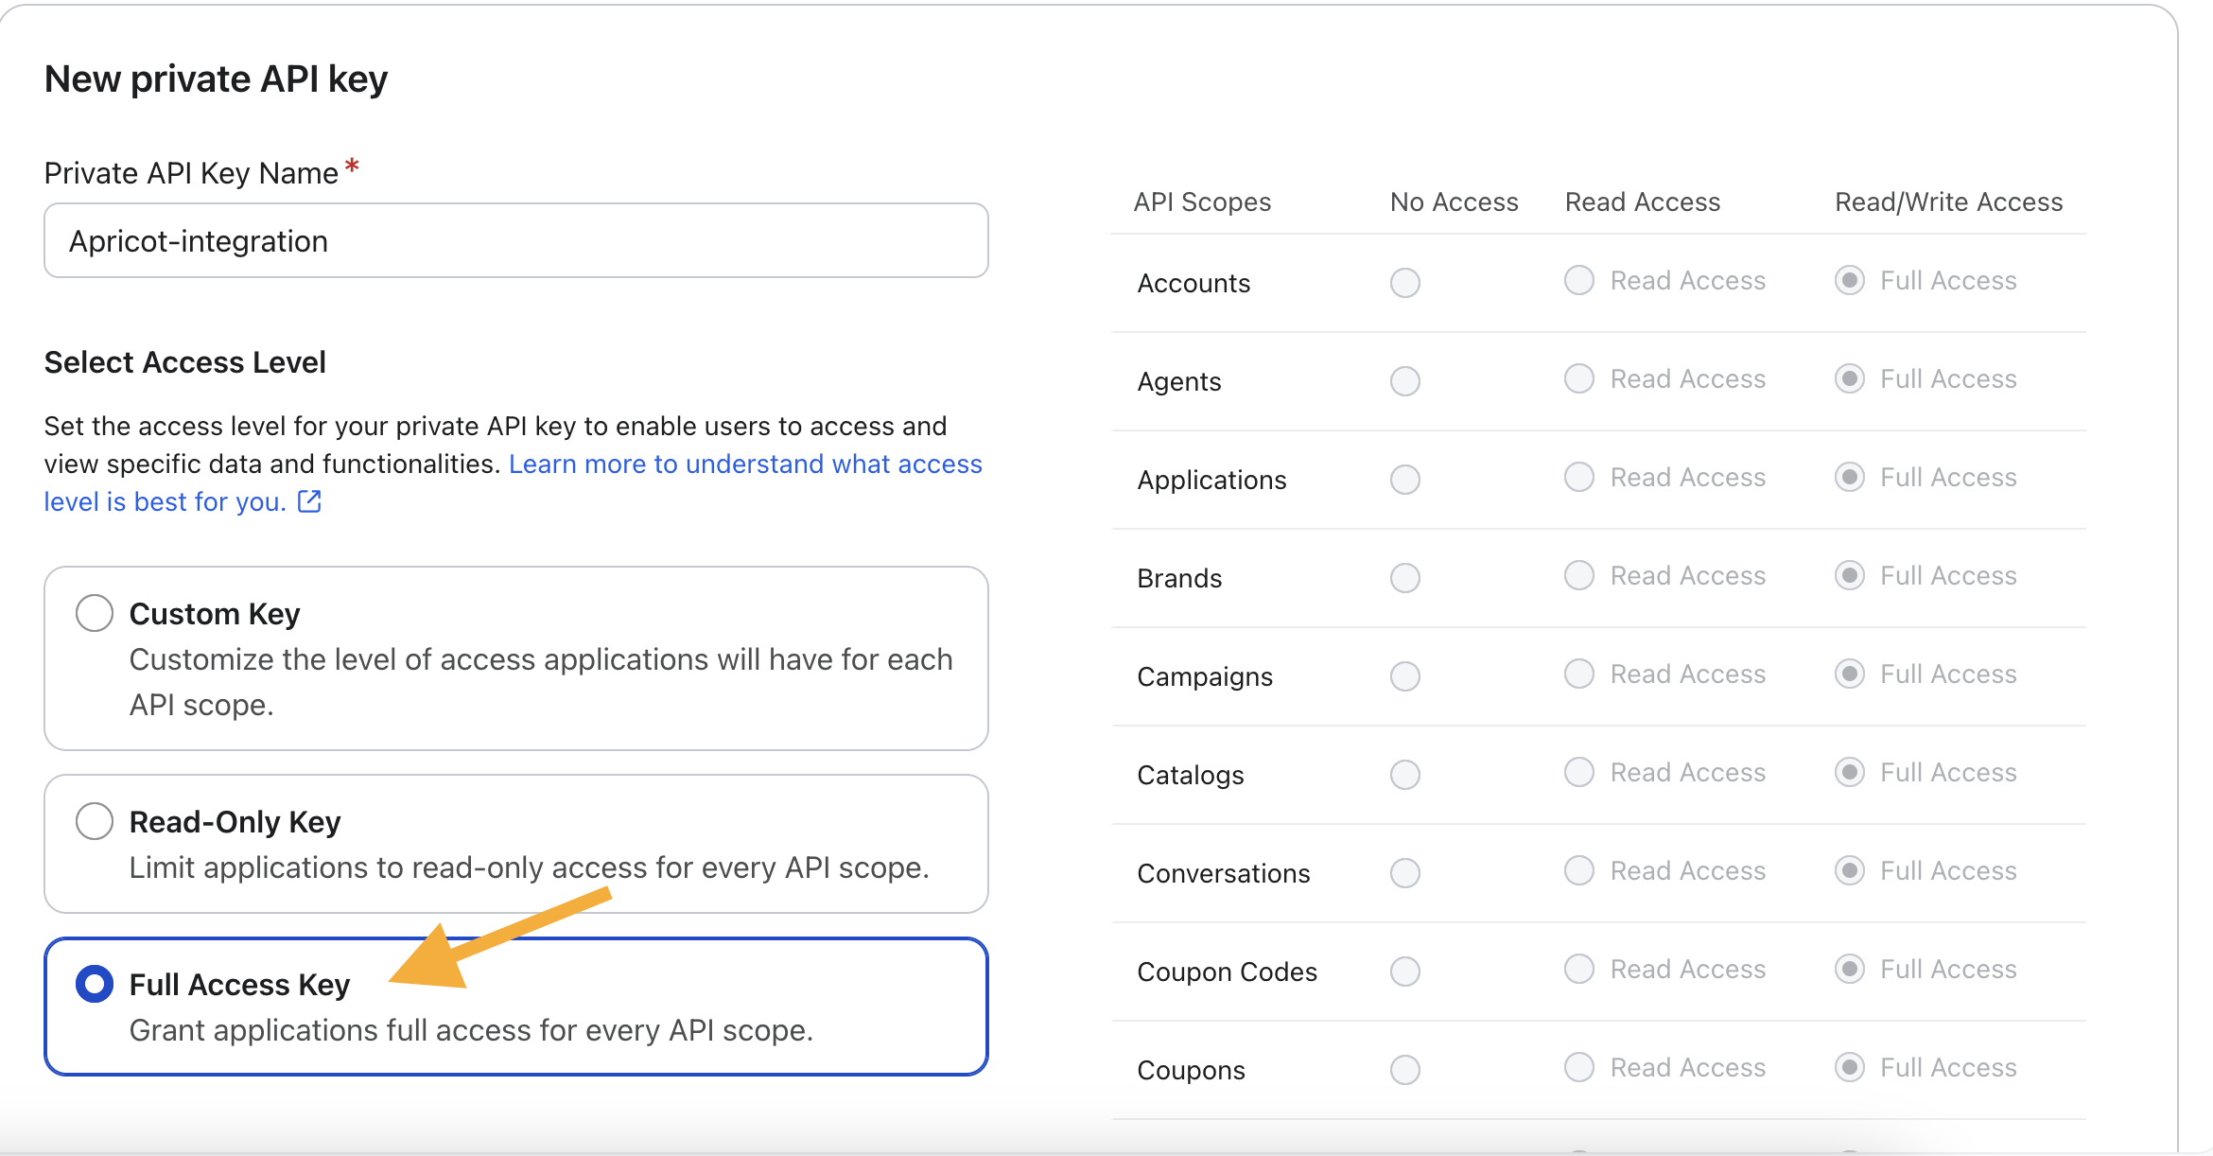2213x1156 pixels.
Task: Click the 'Conversations' scope row label
Action: tap(1223, 873)
